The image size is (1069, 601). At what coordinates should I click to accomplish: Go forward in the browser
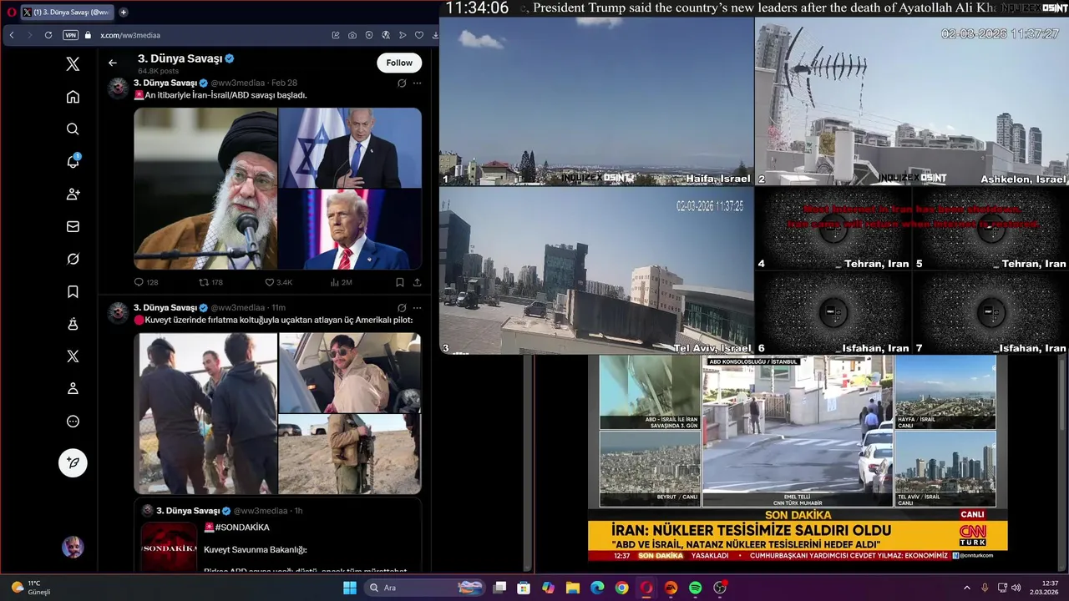coord(29,35)
